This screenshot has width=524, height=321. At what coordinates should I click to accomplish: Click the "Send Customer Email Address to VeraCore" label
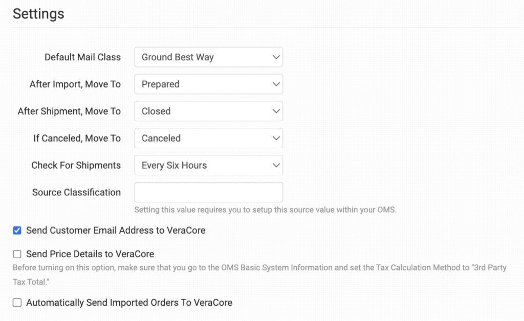point(116,231)
